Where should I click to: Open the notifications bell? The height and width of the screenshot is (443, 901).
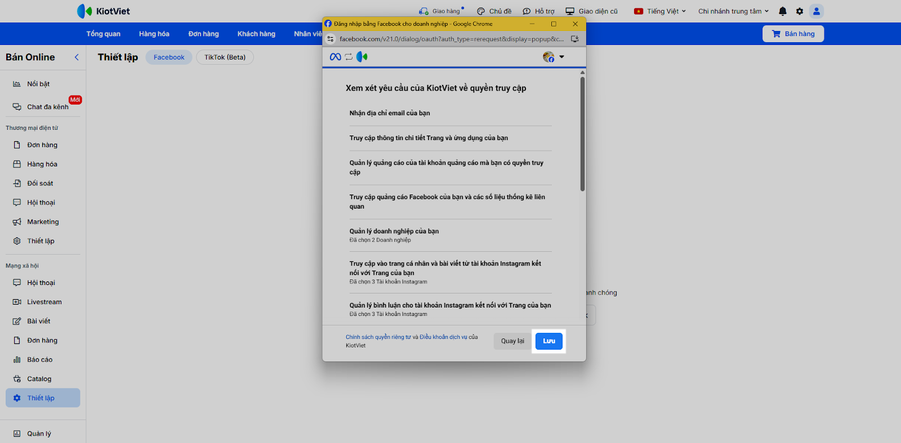coord(783,11)
